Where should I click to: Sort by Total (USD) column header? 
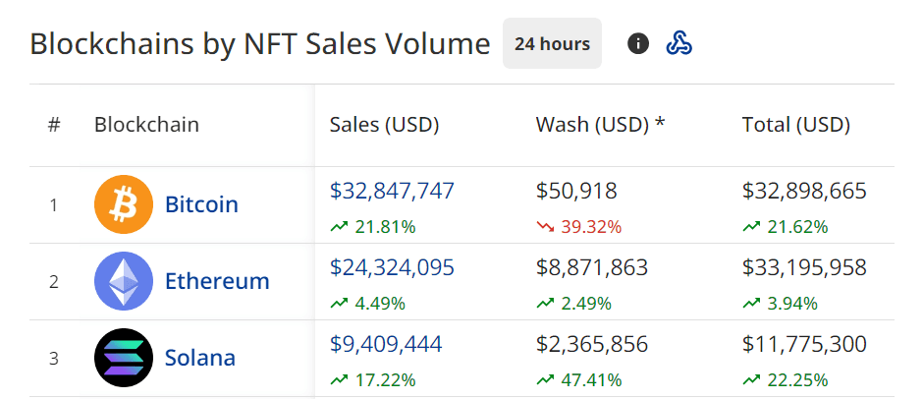796,125
